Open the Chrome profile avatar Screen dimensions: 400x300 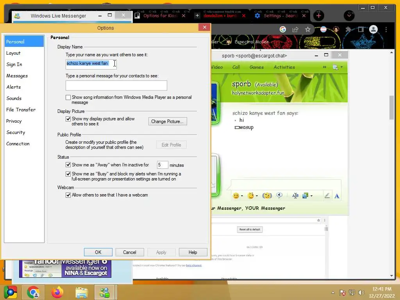(x=373, y=29)
